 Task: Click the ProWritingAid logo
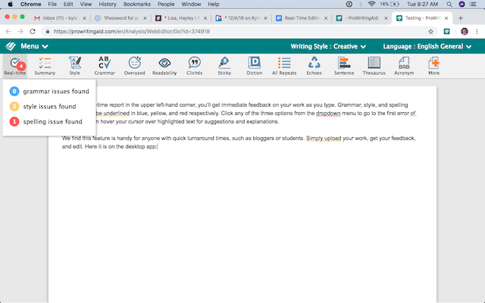pyautogui.click(x=11, y=46)
